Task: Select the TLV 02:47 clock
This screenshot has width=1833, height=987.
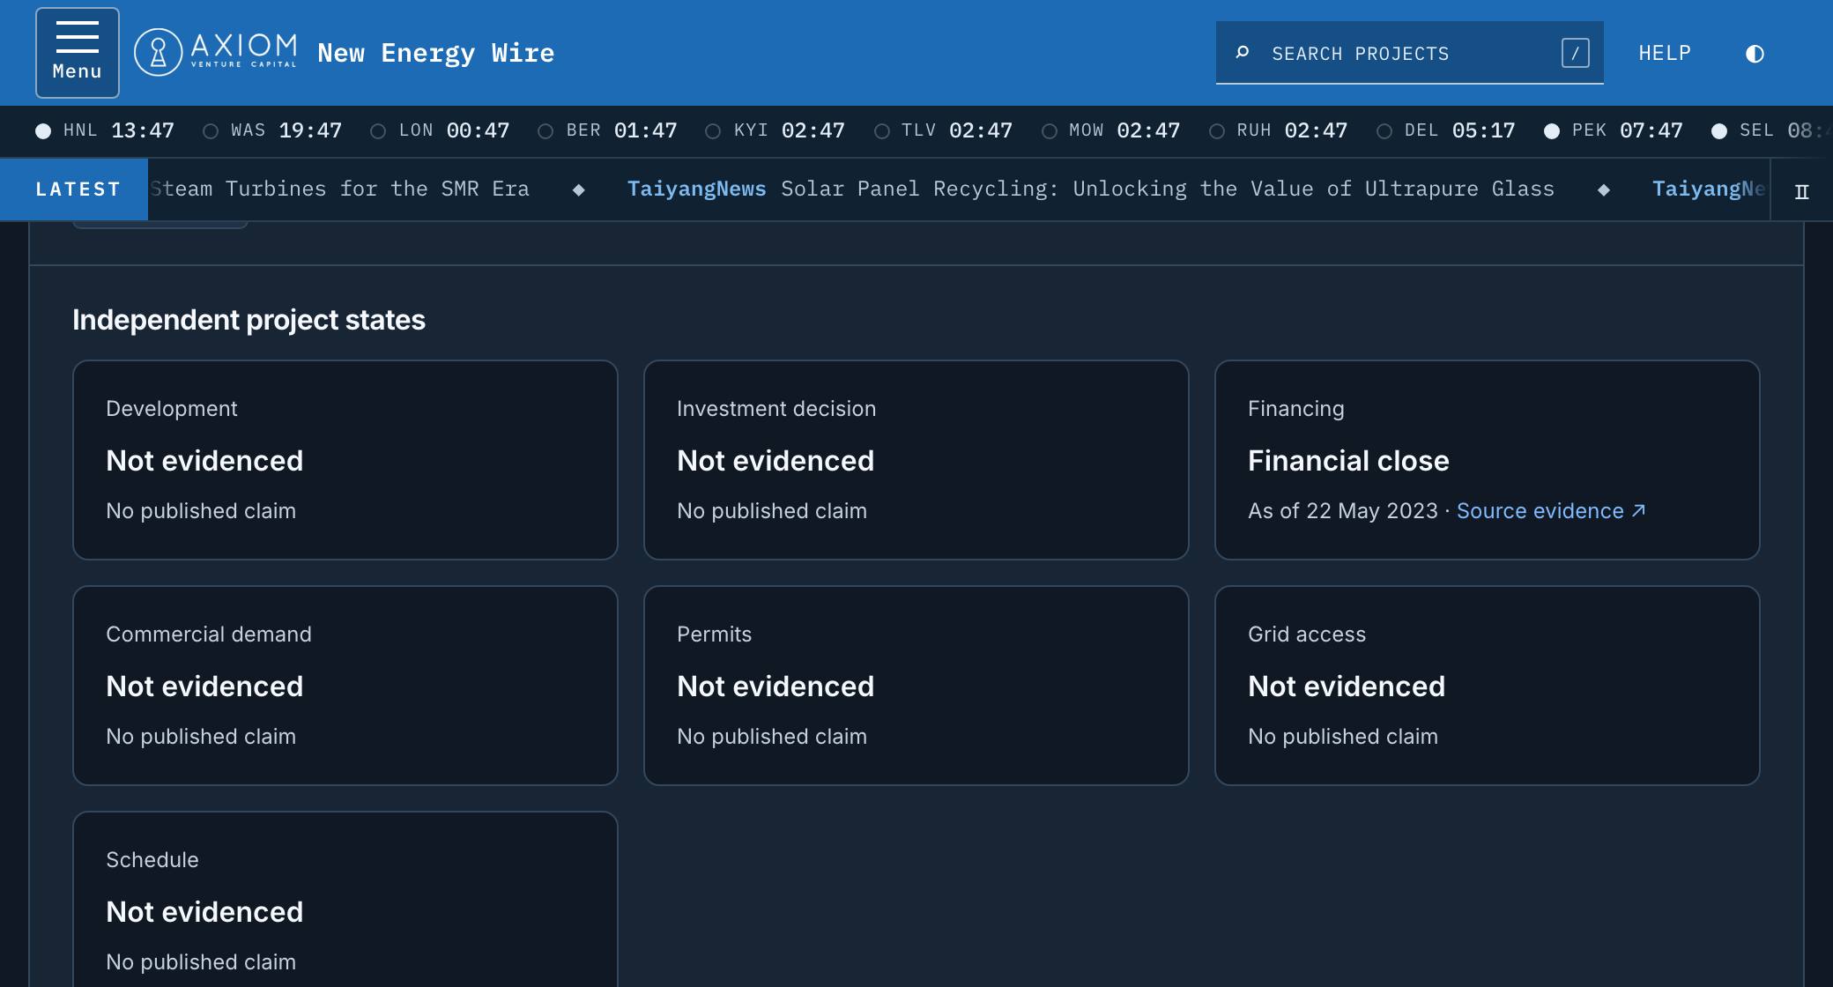Action: (943, 130)
